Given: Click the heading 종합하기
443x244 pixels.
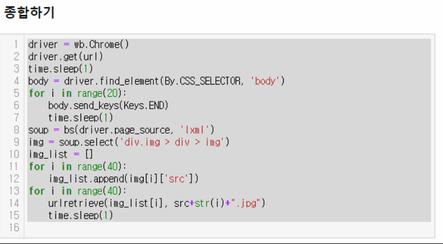Looking at the screenshot, I should [29, 12].
